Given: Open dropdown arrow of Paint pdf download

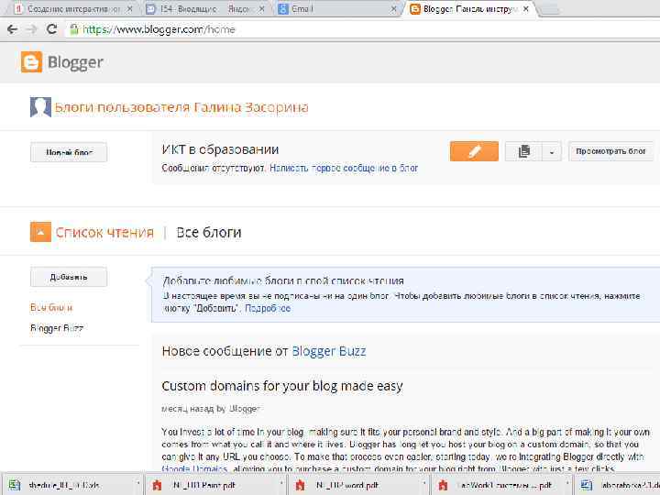Looking at the screenshot, I should pyautogui.click(x=281, y=482).
